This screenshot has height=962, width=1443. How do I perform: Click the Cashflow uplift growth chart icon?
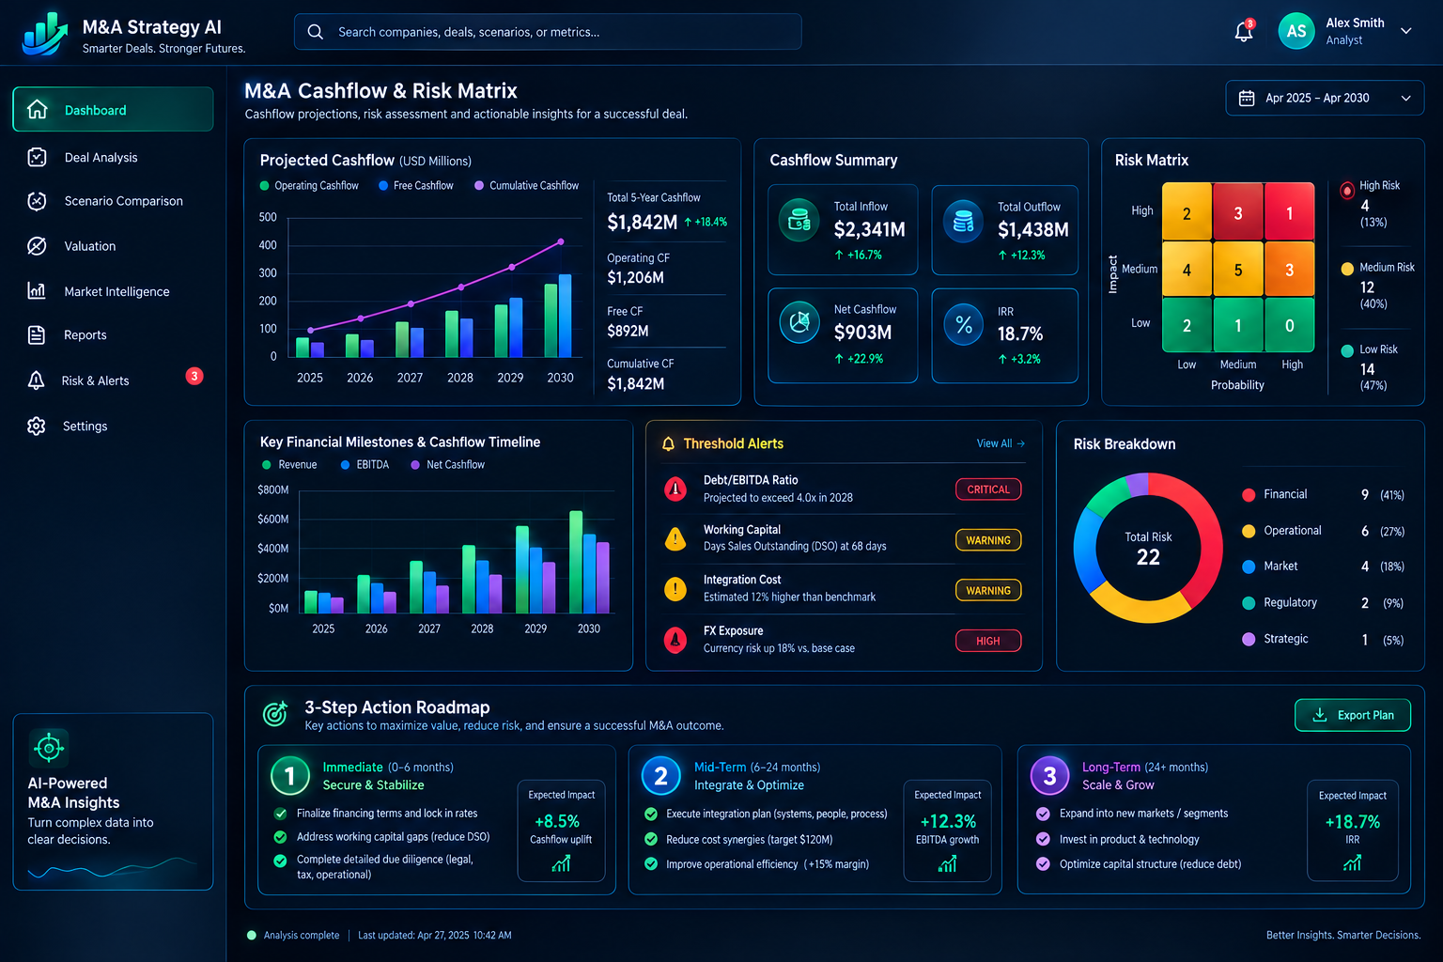(x=561, y=862)
